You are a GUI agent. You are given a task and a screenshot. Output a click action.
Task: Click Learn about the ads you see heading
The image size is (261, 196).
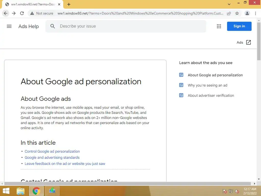click(x=206, y=63)
